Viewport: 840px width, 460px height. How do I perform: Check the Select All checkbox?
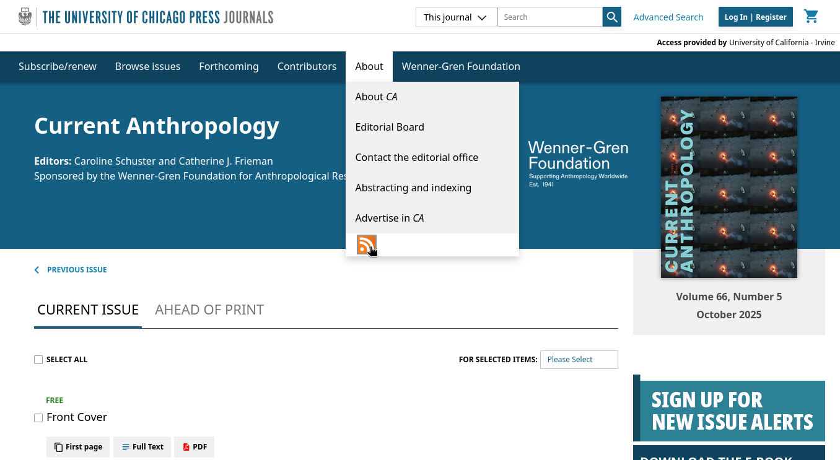pyautogui.click(x=38, y=360)
